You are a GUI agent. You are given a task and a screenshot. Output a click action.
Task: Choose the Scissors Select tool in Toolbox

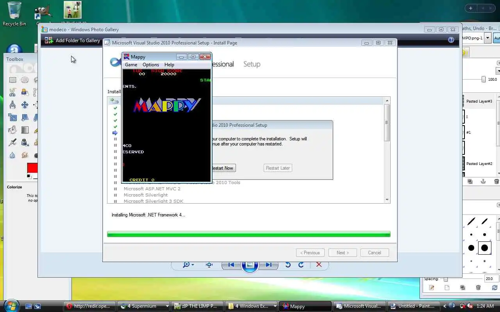tap(13, 92)
